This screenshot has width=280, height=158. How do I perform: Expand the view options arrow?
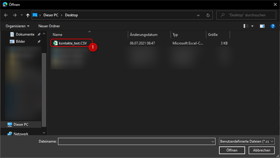coord(252,26)
